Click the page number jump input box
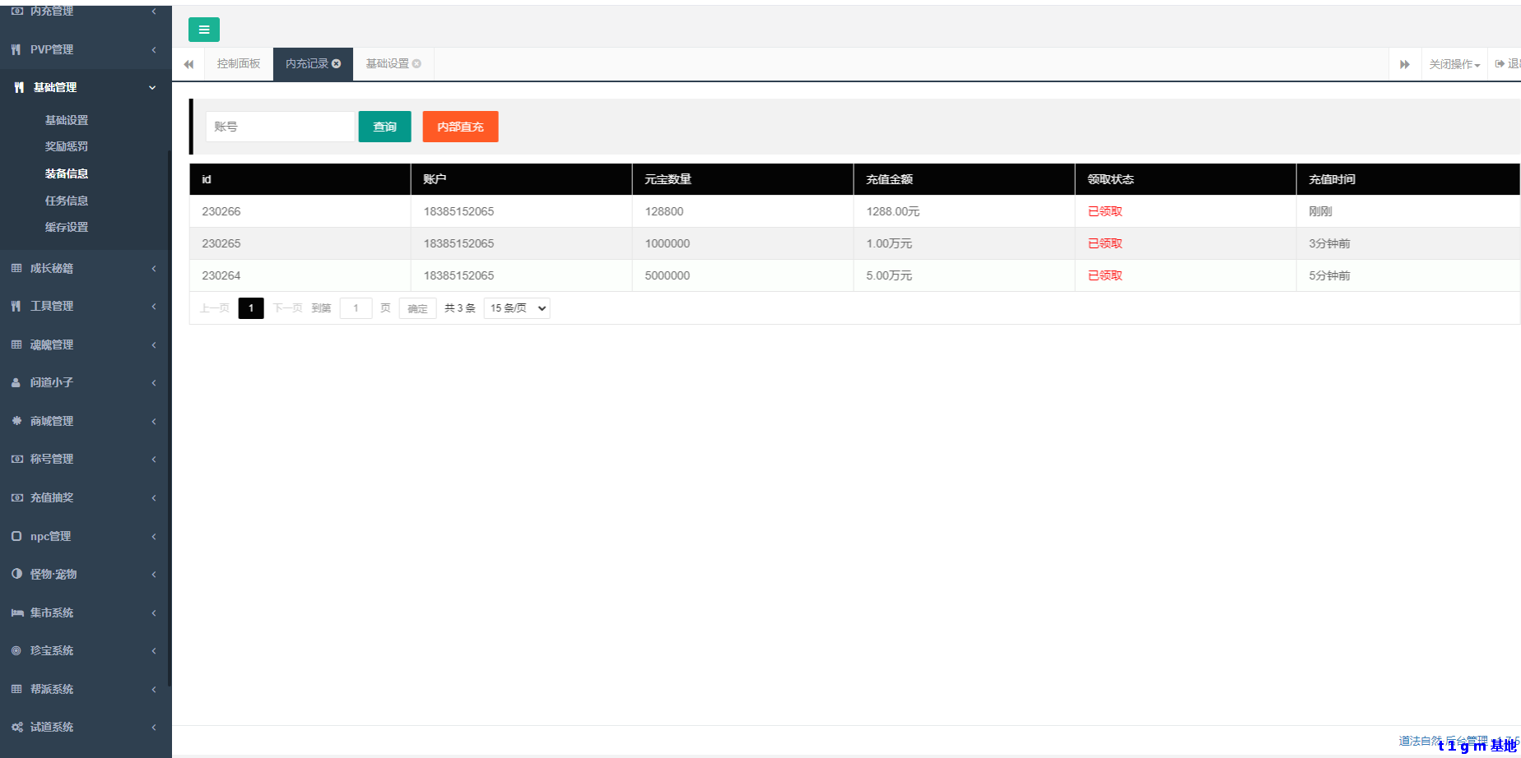1521x758 pixels. (356, 308)
